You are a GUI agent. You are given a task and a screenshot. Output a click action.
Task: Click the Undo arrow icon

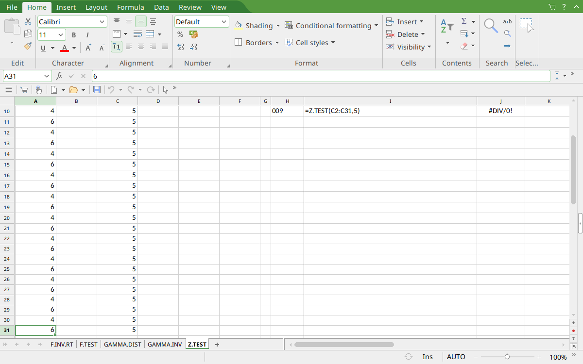tap(111, 90)
